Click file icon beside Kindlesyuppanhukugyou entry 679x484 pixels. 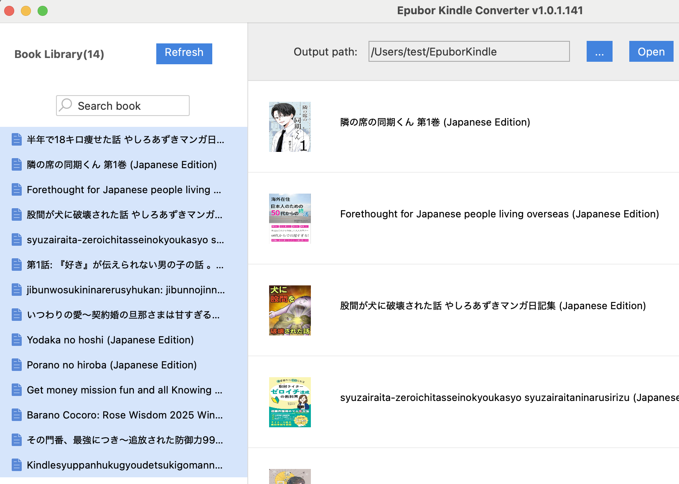coord(17,465)
